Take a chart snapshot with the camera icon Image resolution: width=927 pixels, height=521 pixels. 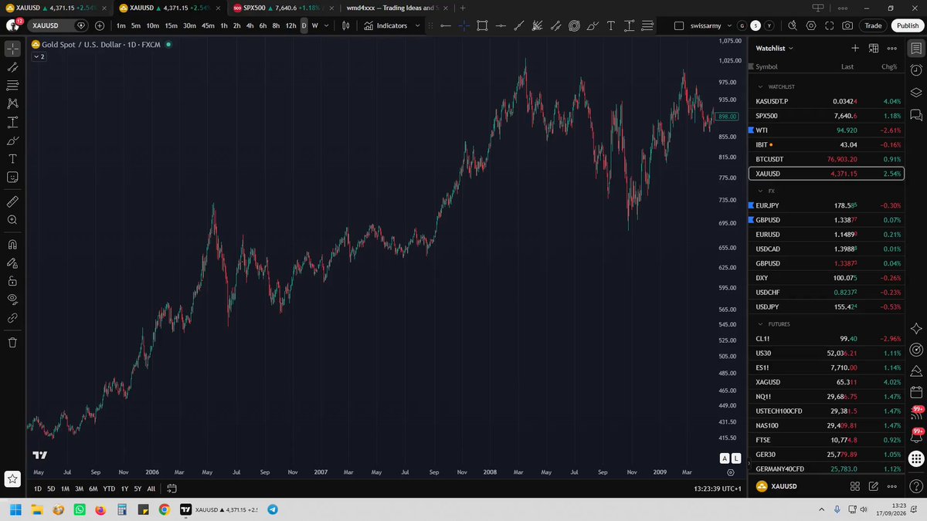click(847, 25)
